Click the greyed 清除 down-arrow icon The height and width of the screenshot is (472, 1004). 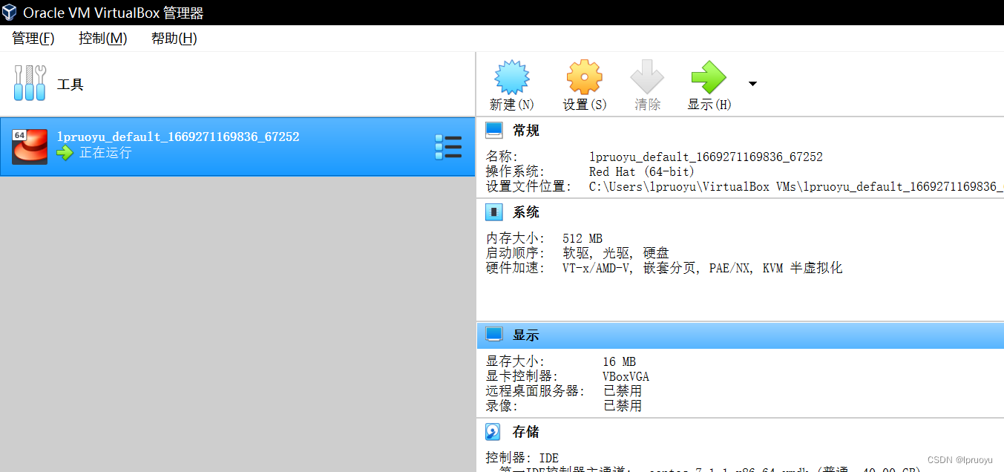coord(647,77)
